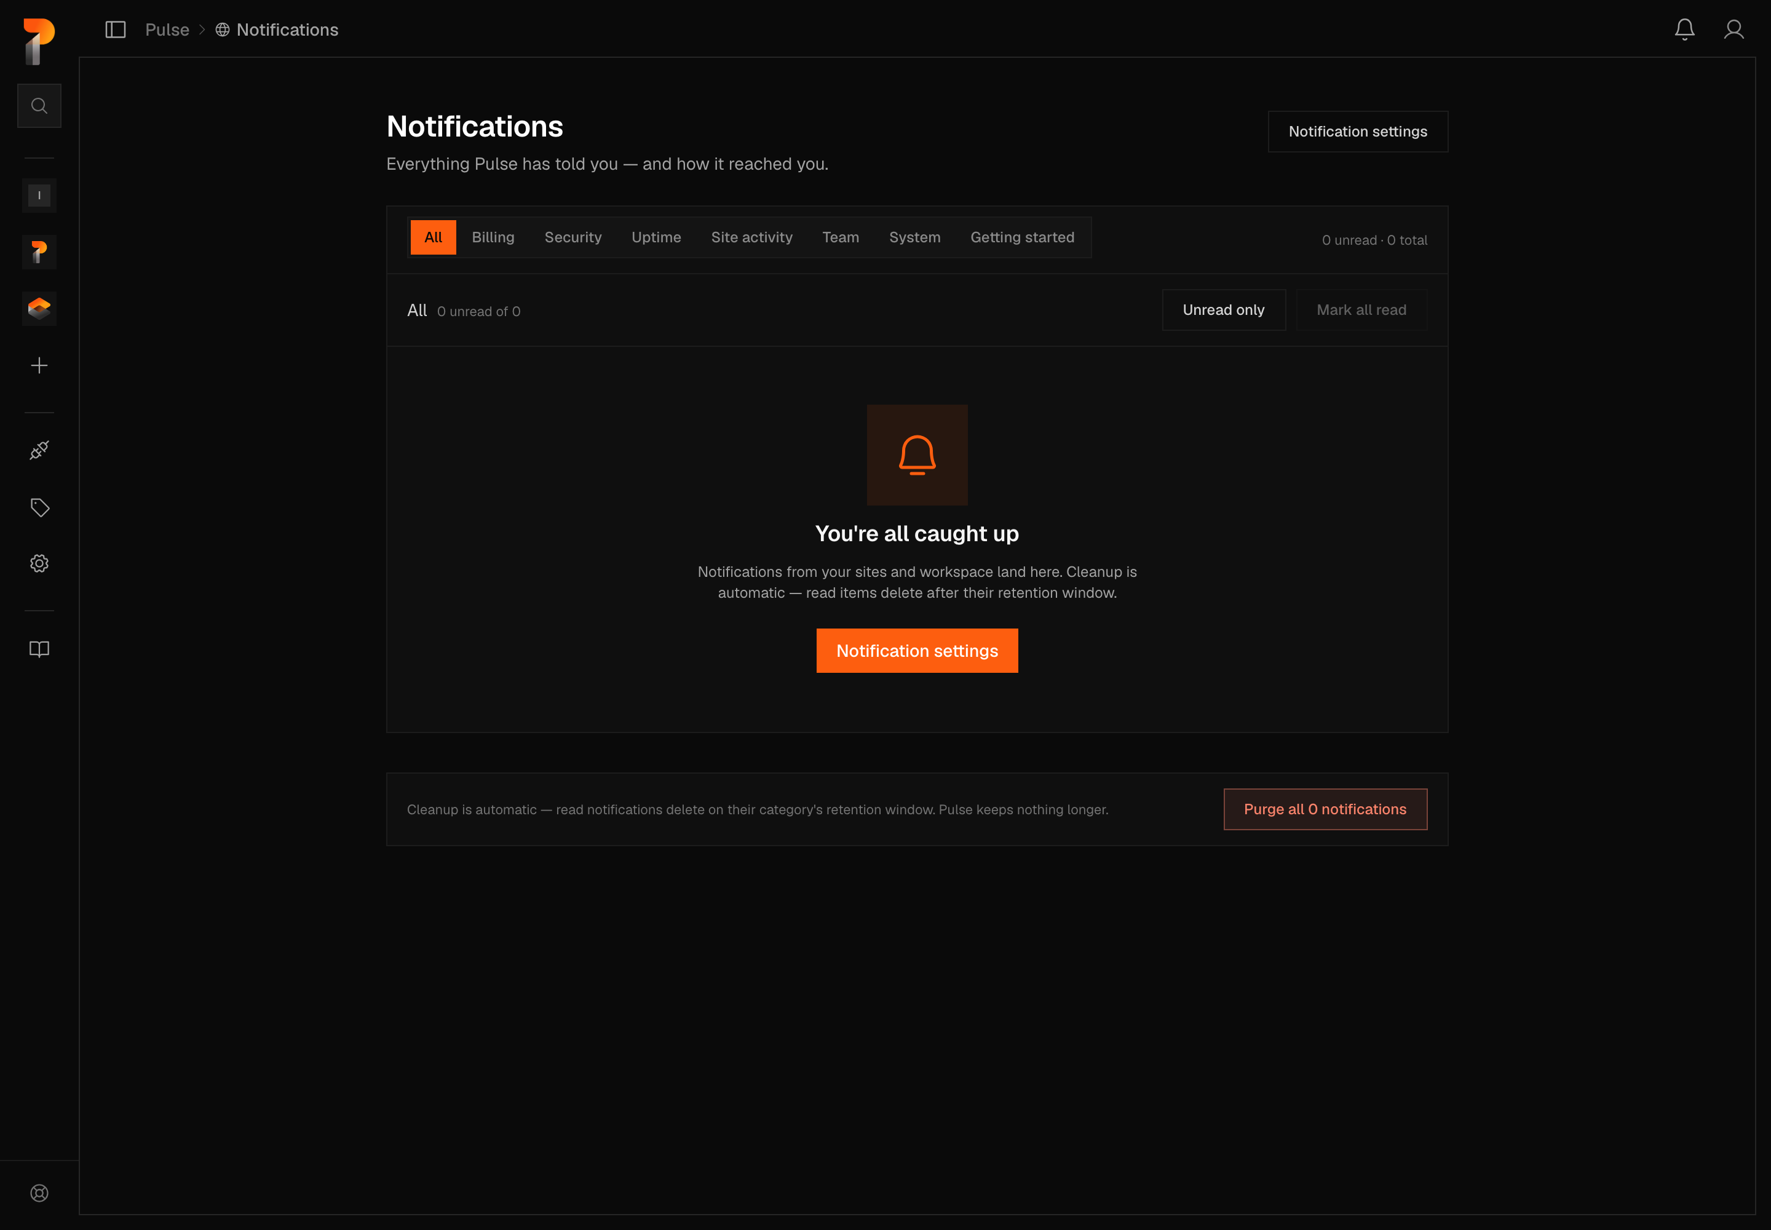
Task: Switch to the Team tab
Action: pos(841,237)
